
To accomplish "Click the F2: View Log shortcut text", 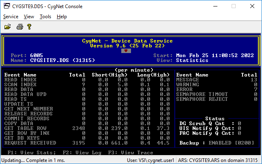I will tap(82, 153).
